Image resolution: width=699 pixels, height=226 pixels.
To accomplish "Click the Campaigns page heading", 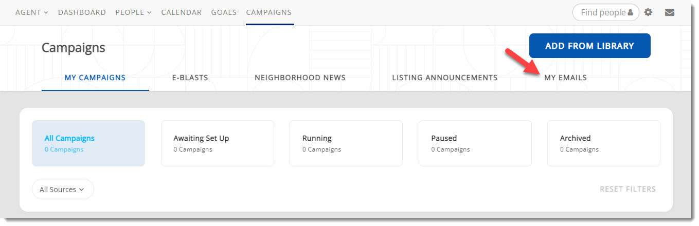I will tap(74, 48).
